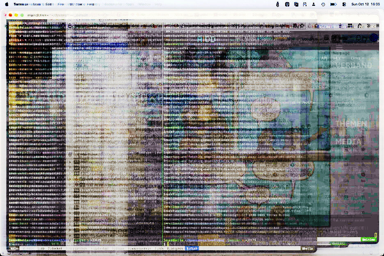This screenshot has width=384, height=256.
Task: Click the browser downloads arrow icon
Action: tap(341, 25)
